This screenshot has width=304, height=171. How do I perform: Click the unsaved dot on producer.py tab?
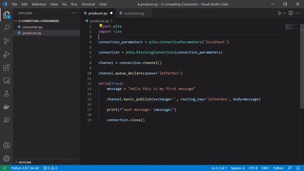click(x=111, y=13)
